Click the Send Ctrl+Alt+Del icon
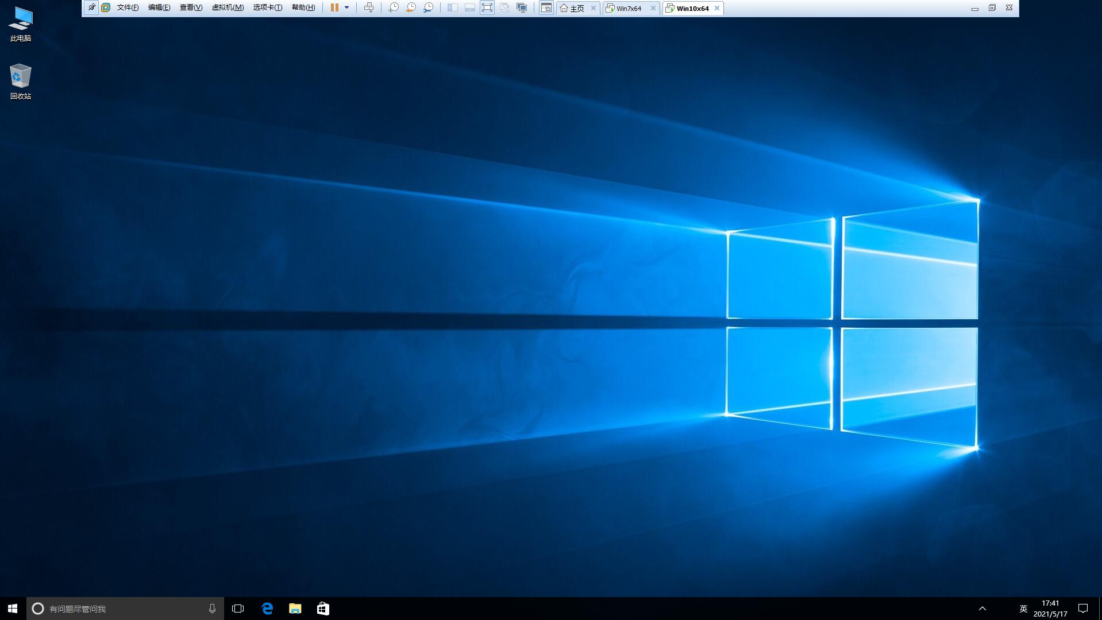 369,7
